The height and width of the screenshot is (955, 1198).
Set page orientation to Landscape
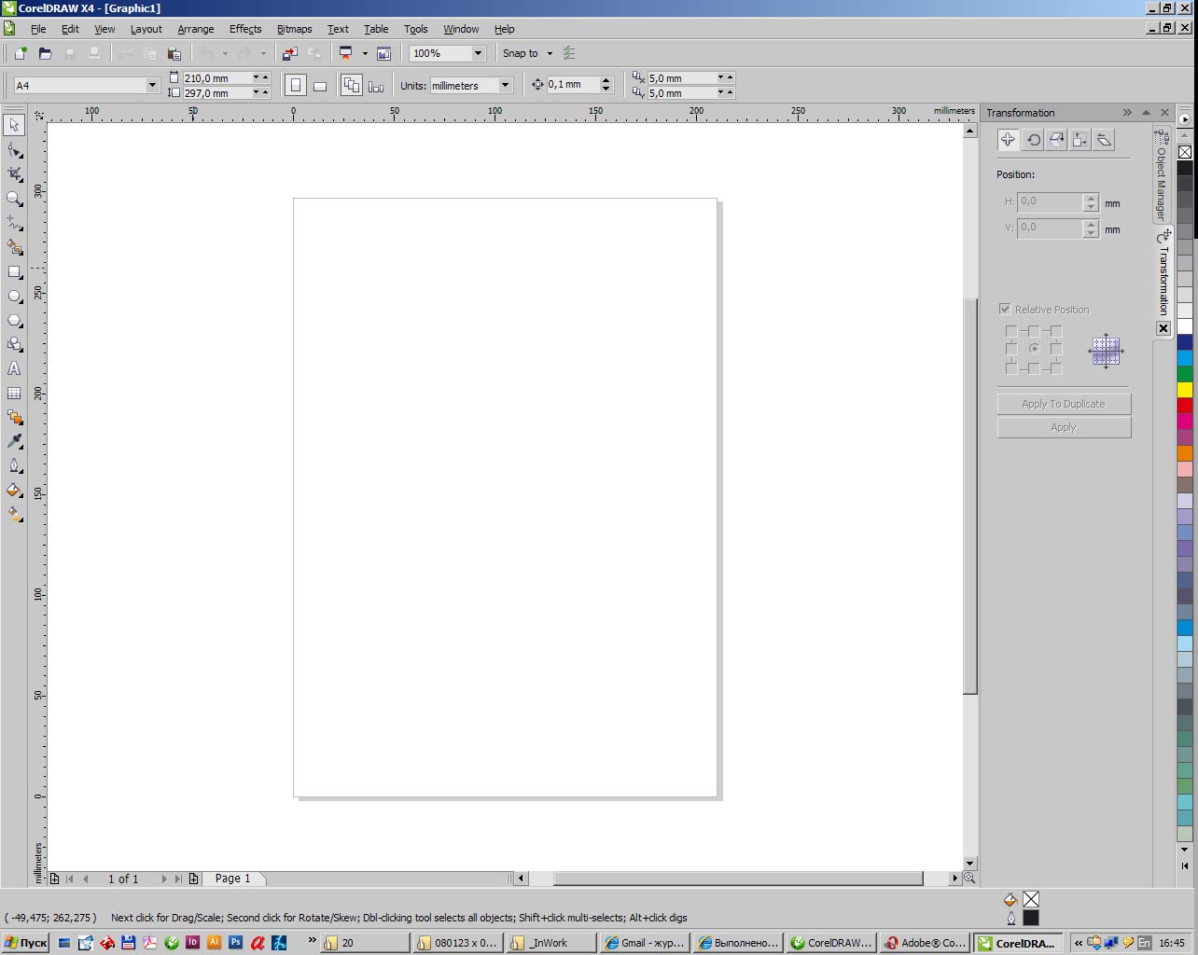click(319, 86)
